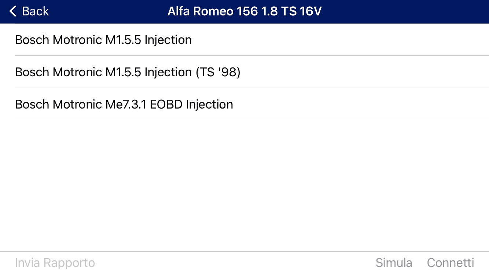Pick the Me7.3.1 EOBD ECU entry
Image resolution: width=489 pixels, height=275 pixels.
point(124,104)
